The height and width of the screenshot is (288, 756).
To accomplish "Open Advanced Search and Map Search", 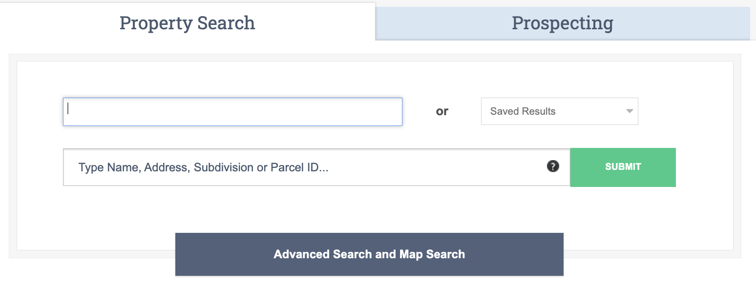I will pyautogui.click(x=369, y=254).
